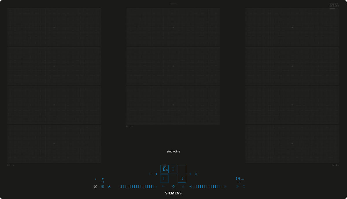Tap the SIEMENS logo
The width and height of the screenshot is (347, 199).
[x=173, y=193]
